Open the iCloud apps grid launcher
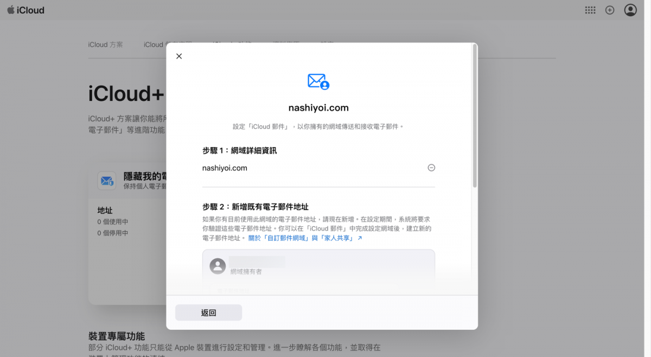 coord(590,10)
